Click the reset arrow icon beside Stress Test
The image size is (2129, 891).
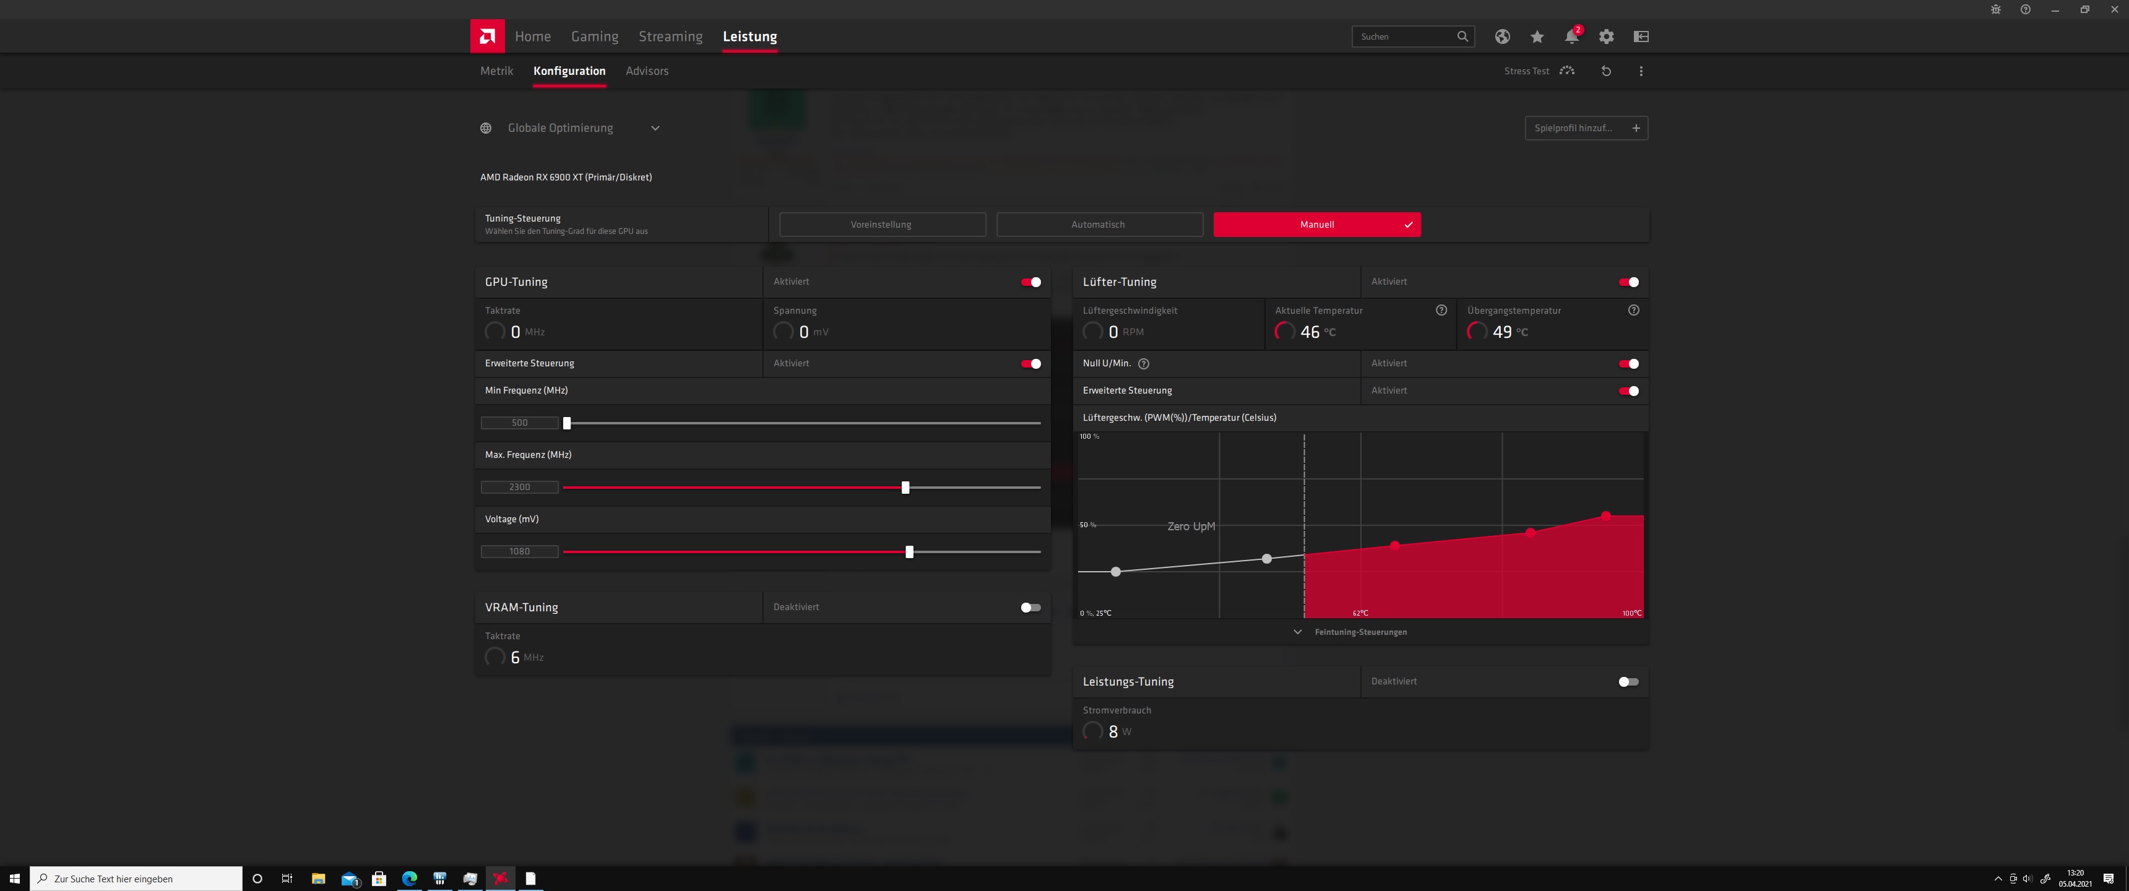(1606, 71)
